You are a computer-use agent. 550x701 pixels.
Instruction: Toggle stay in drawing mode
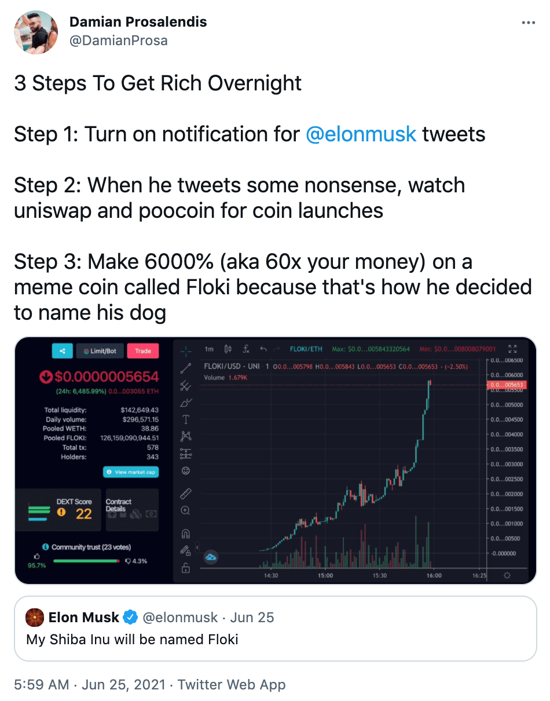[x=186, y=550]
